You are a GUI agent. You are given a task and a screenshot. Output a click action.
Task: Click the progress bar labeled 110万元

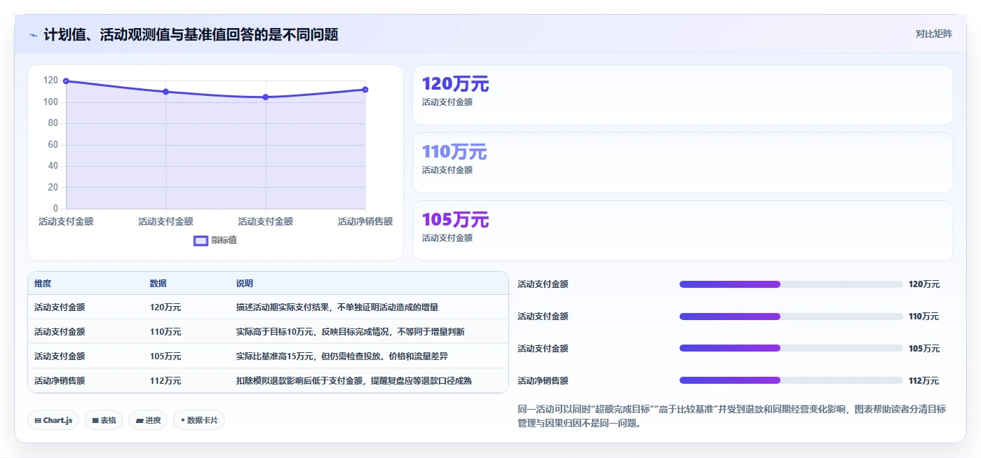pos(791,317)
